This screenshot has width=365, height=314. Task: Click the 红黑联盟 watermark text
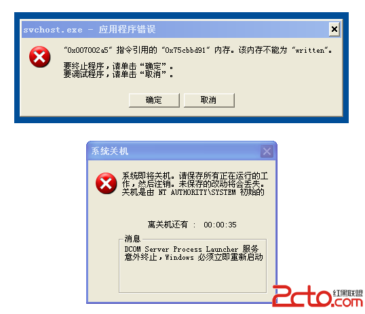(348, 292)
